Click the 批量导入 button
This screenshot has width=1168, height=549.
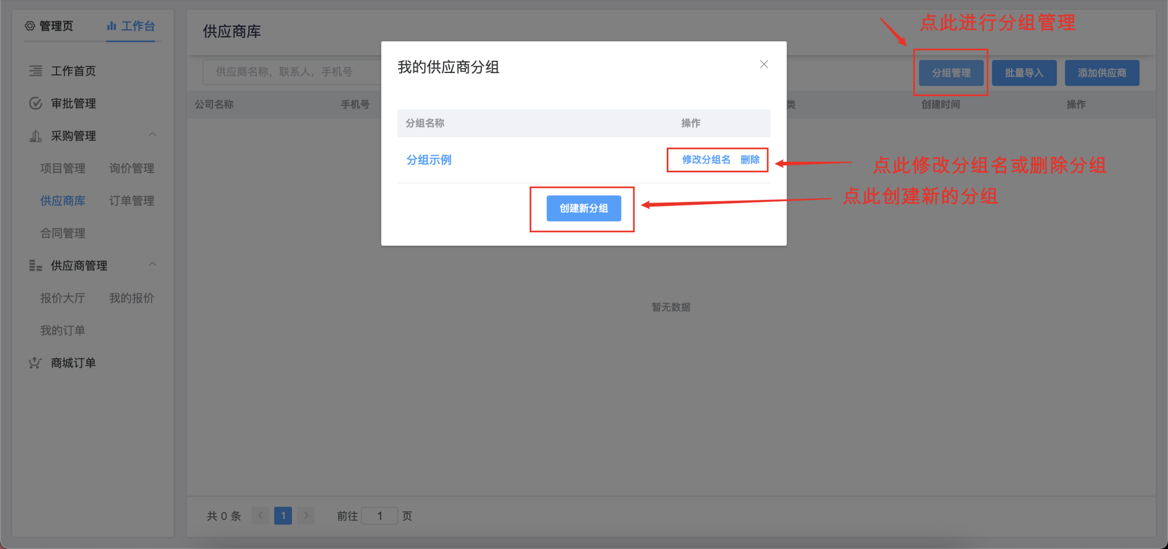1024,73
